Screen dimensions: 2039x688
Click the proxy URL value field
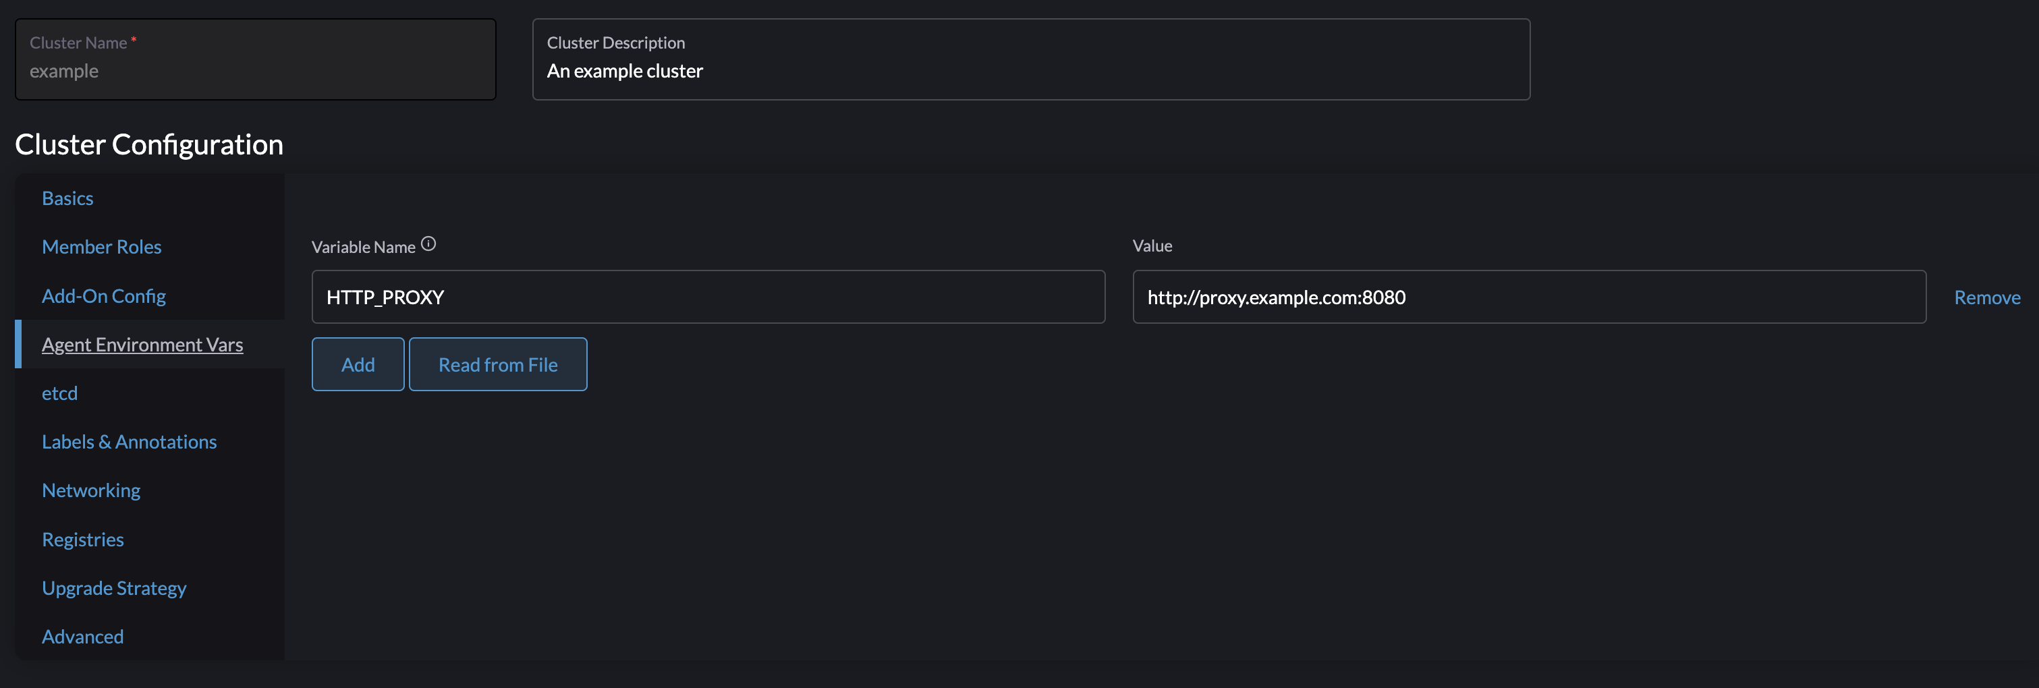(x=1528, y=297)
